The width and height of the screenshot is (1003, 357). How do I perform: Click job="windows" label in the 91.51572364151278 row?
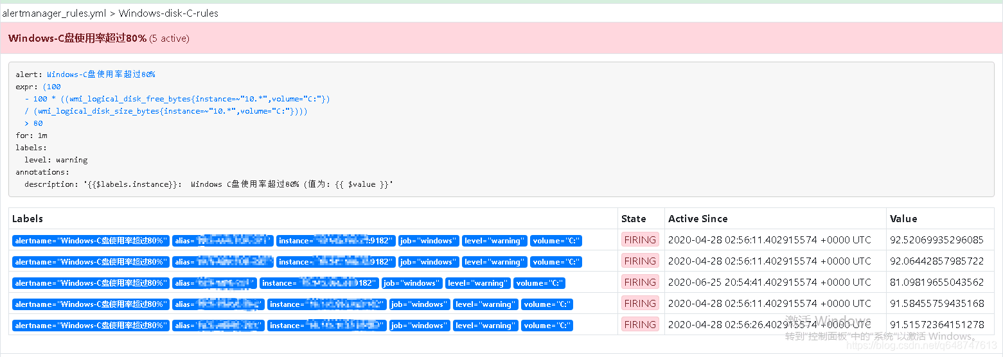pyautogui.click(x=420, y=326)
